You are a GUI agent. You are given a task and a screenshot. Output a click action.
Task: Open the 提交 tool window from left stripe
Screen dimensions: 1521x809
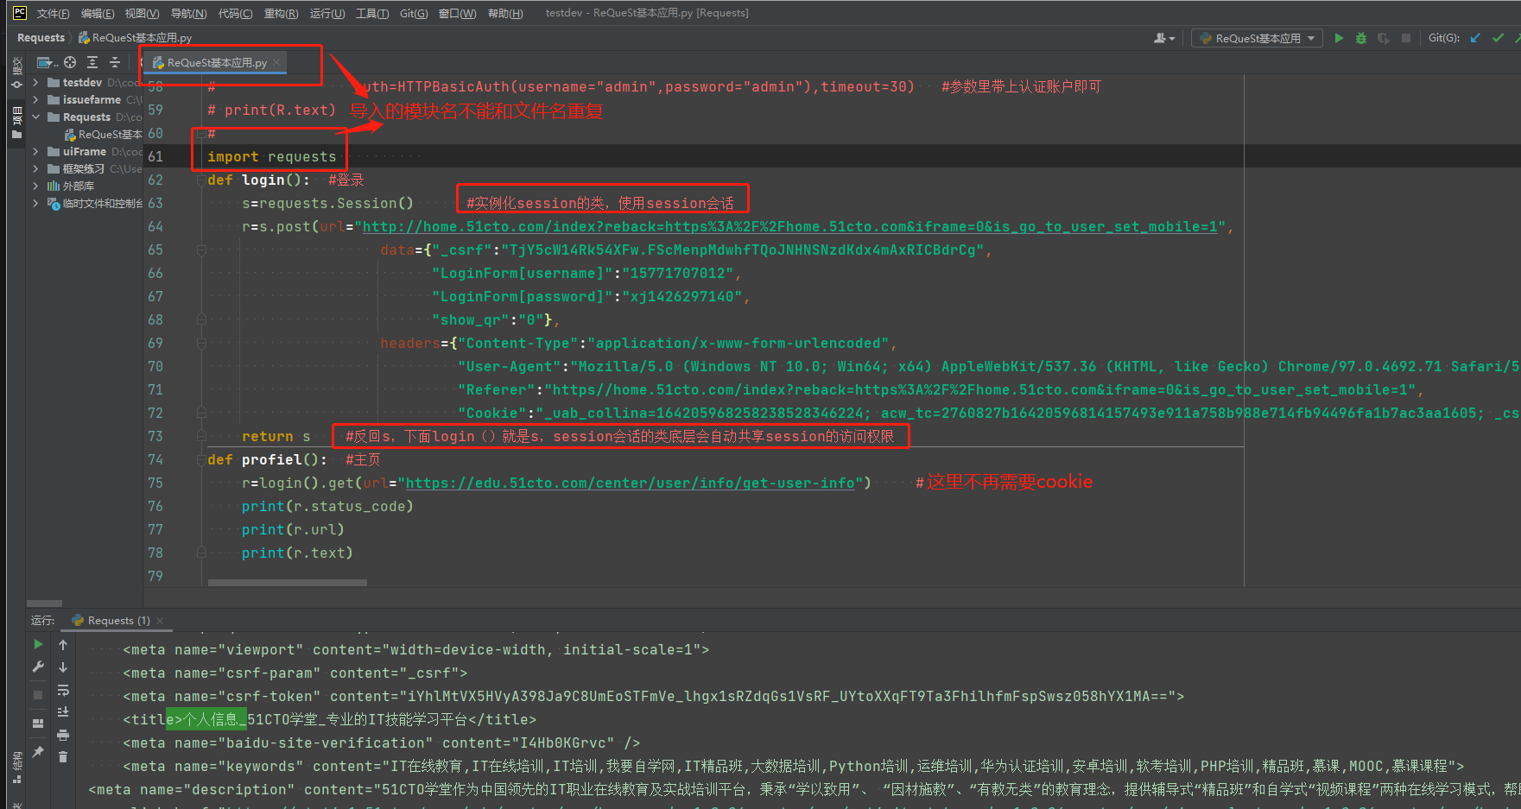(16, 73)
